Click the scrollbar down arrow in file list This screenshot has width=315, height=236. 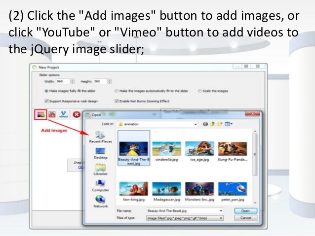tap(255, 202)
